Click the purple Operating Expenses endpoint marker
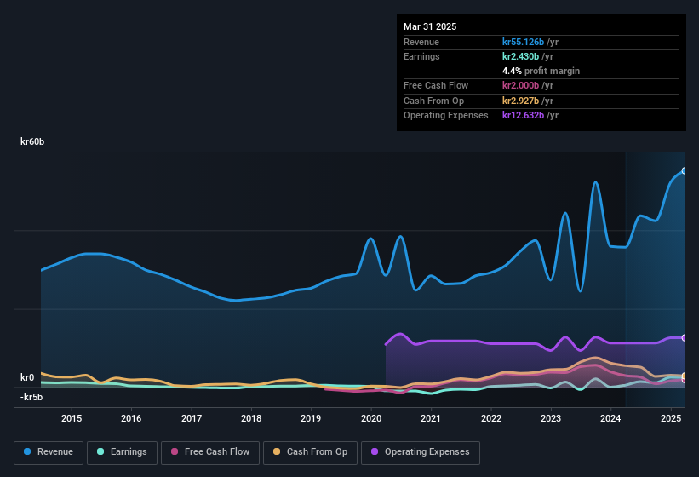This screenshot has height=477, width=699. pos(685,338)
